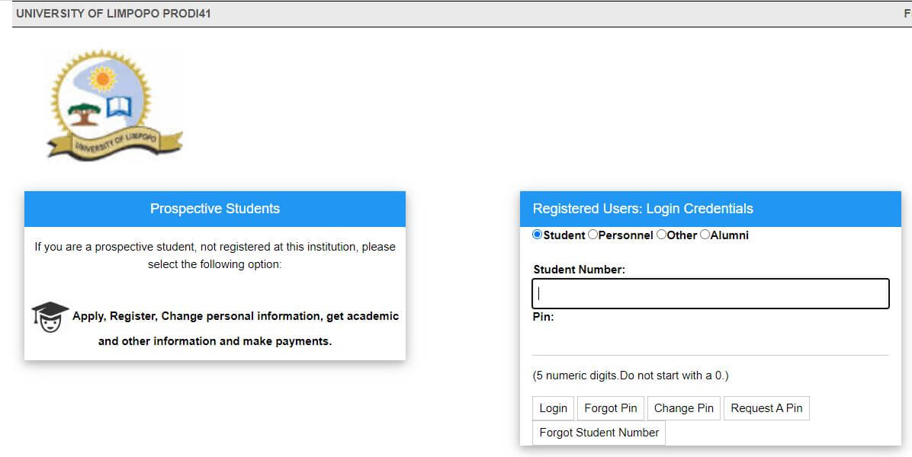Click the graduation cap student icon

pos(50,316)
